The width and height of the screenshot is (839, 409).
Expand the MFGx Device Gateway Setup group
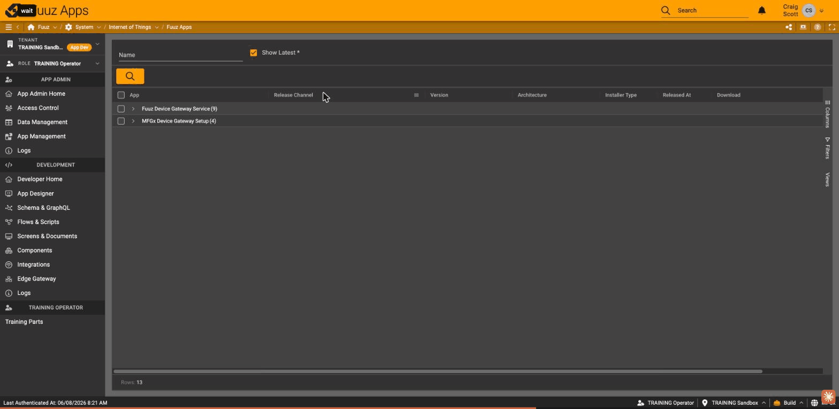(x=133, y=121)
